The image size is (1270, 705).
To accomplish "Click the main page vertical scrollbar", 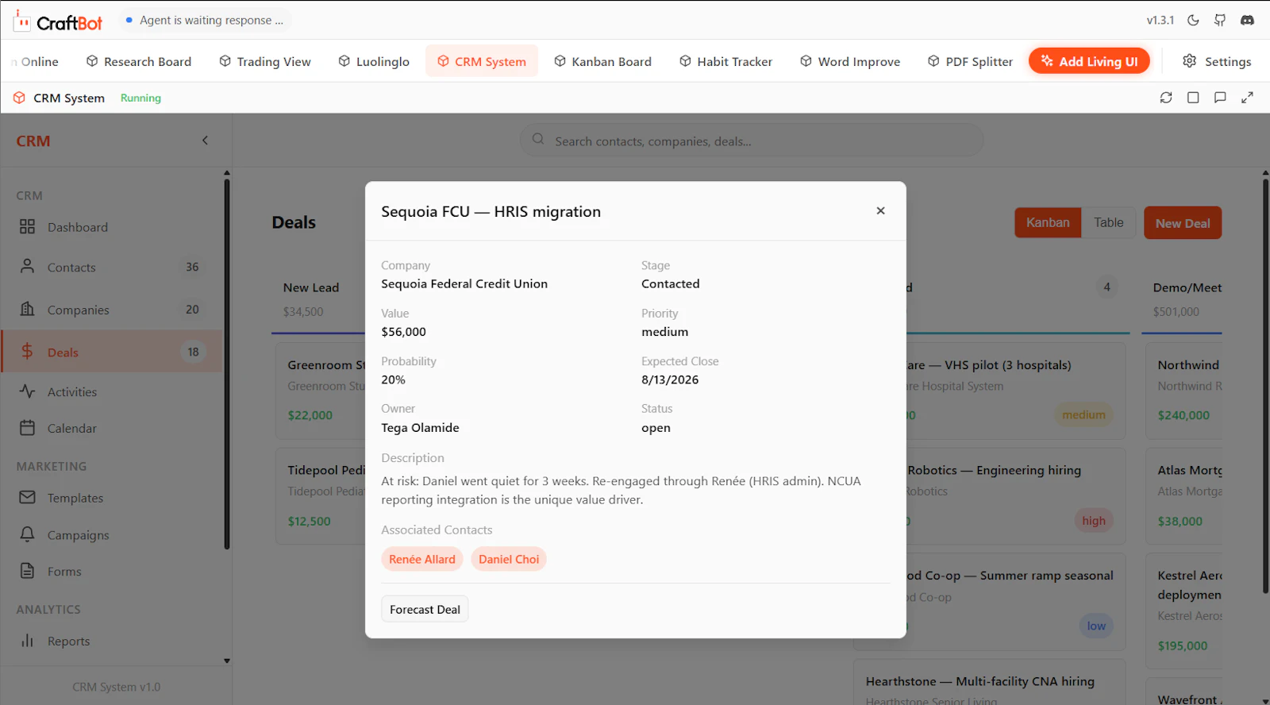I will pyautogui.click(x=1265, y=385).
